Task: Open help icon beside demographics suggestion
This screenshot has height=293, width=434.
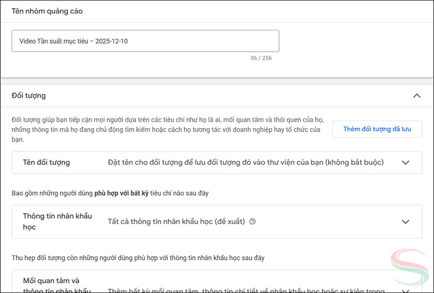Action: tap(253, 222)
